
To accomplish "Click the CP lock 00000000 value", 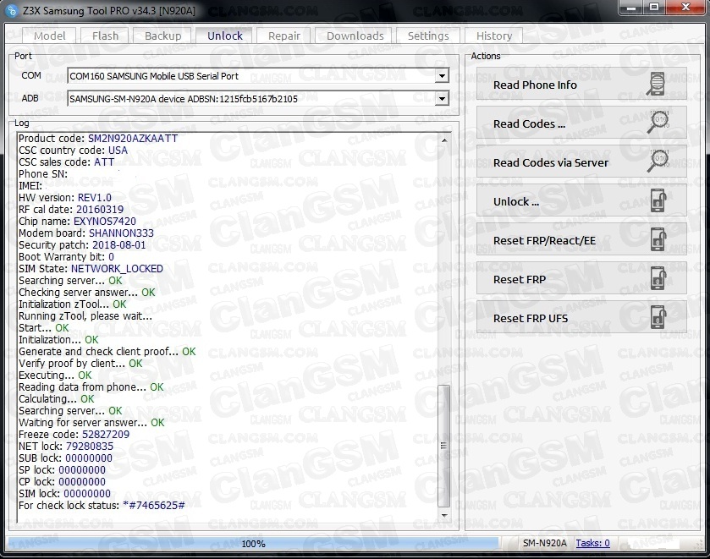I will pos(82,481).
